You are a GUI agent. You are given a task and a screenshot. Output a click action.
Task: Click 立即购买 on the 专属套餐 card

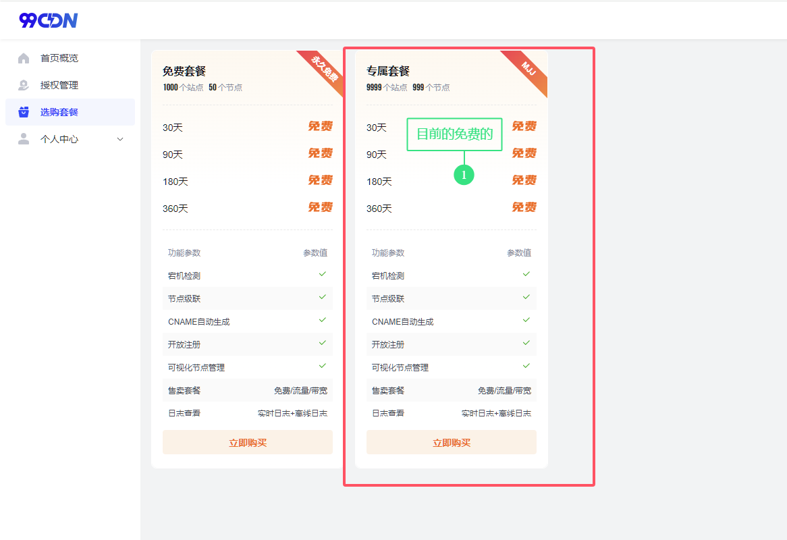pos(451,442)
